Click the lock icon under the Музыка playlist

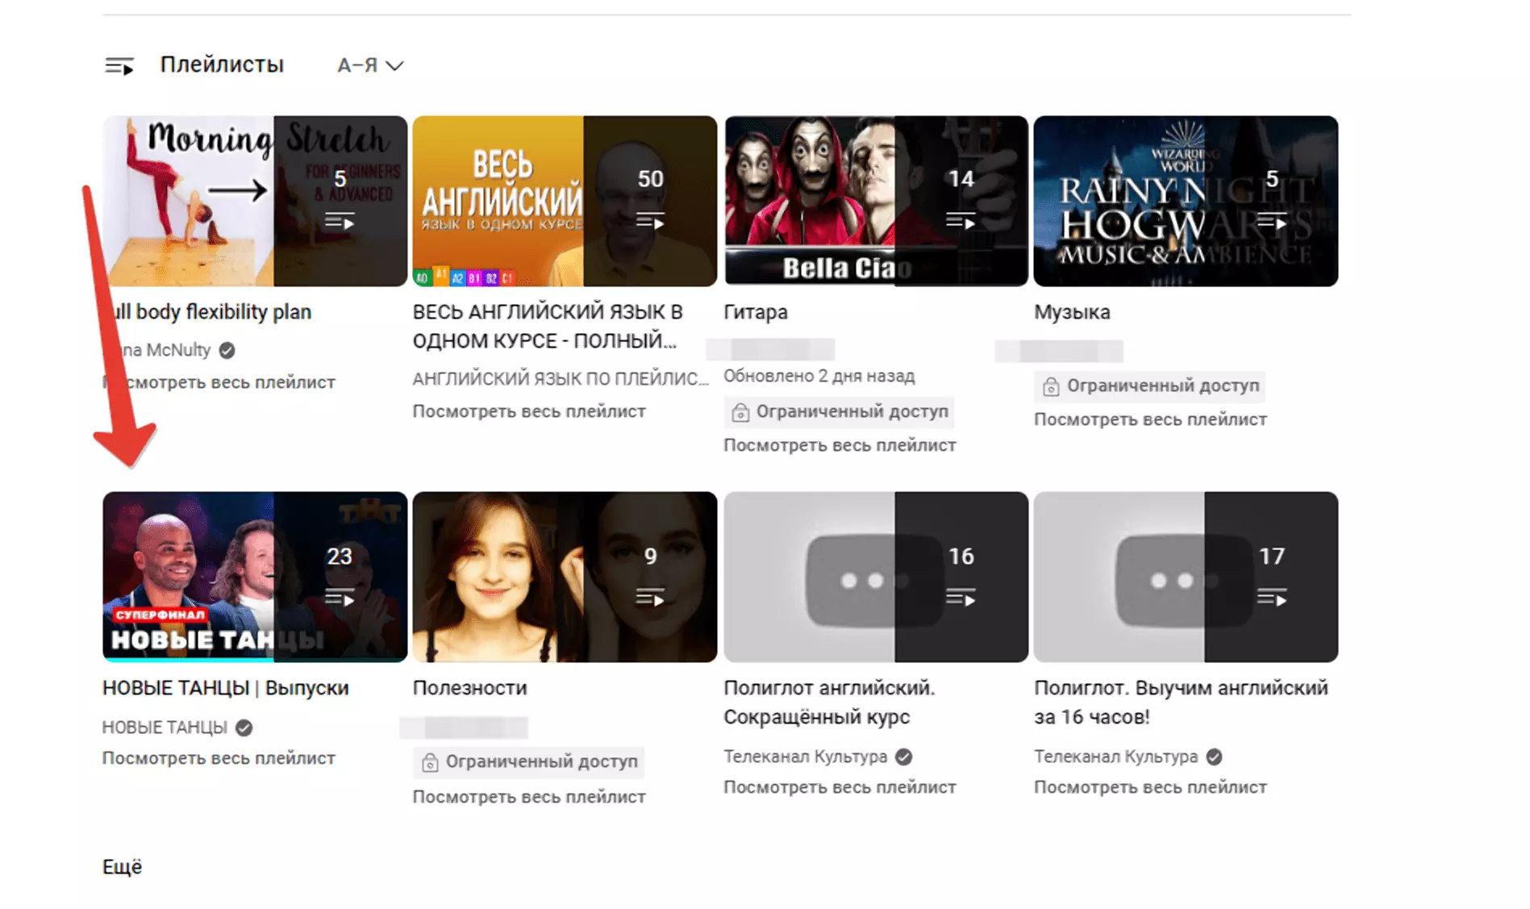[x=1050, y=387]
